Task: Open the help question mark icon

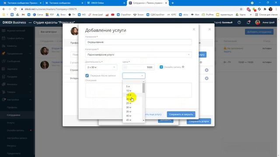Action: click(x=239, y=22)
